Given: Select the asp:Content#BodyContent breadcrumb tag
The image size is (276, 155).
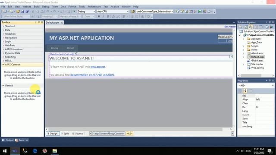Looking at the screenshot, I should (x=109, y=133).
